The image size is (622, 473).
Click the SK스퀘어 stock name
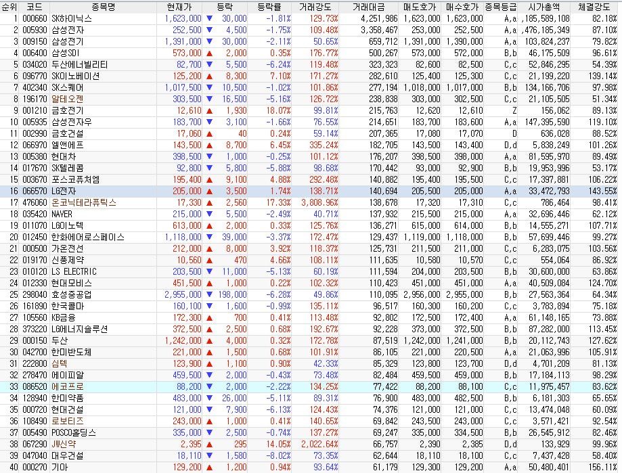[68, 87]
